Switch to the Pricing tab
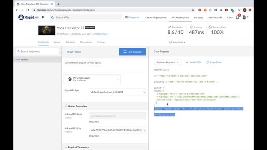Screen dimensions: 267x150 click(101, 42)
